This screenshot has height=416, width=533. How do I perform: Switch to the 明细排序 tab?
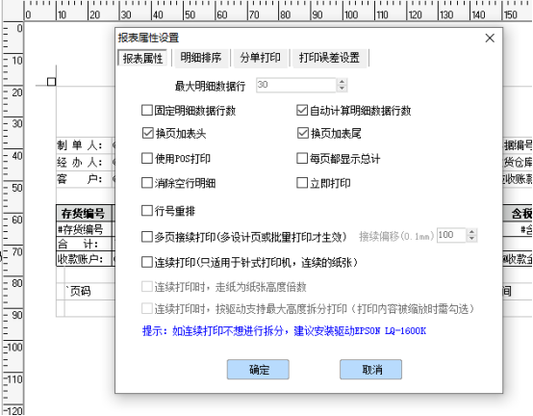coord(201,58)
